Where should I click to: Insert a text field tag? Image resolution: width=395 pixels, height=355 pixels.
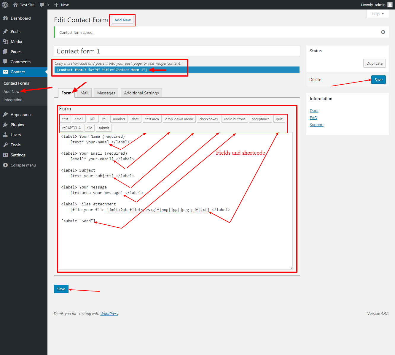pos(65,119)
